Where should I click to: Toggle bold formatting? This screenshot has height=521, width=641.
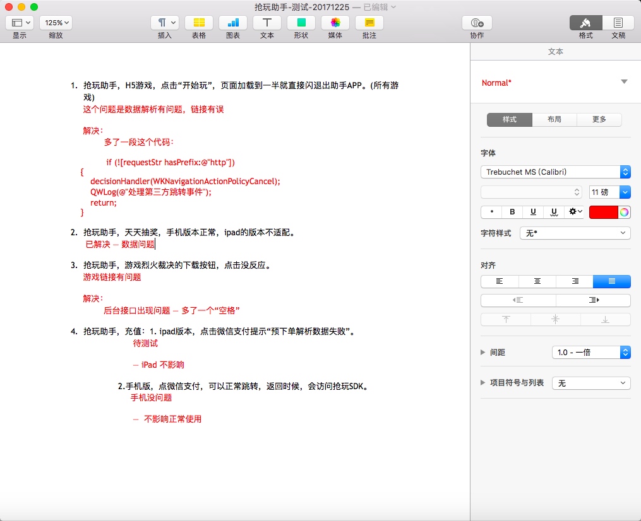pyautogui.click(x=512, y=211)
